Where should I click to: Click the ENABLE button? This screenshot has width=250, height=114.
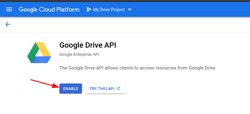[71, 88]
